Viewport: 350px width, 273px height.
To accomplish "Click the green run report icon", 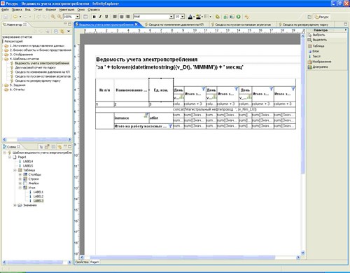I will pyautogui.click(x=238, y=17).
